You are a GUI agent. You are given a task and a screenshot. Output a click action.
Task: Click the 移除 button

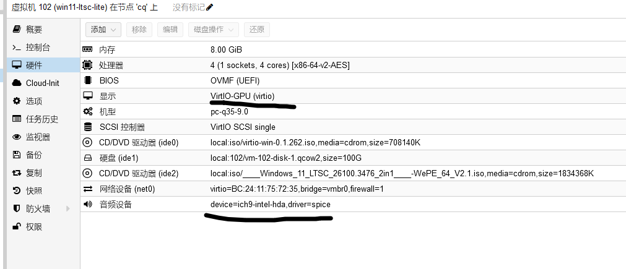pyautogui.click(x=139, y=30)
